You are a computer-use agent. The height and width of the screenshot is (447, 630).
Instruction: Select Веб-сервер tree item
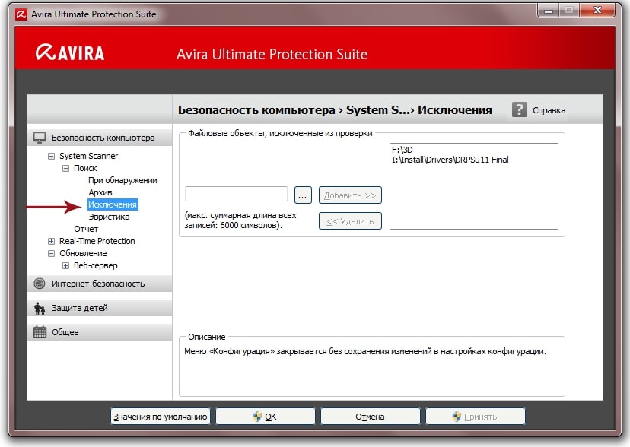[96, 265]
